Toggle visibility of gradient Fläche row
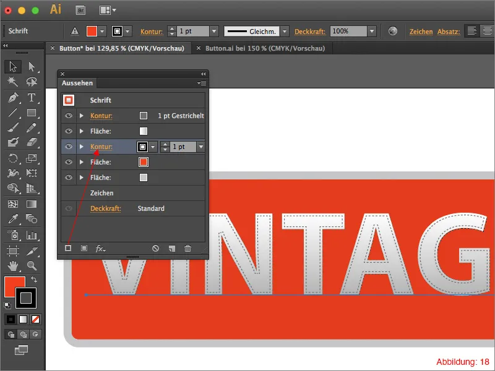The height and width of the screenshot is (371, 495). 69,131
